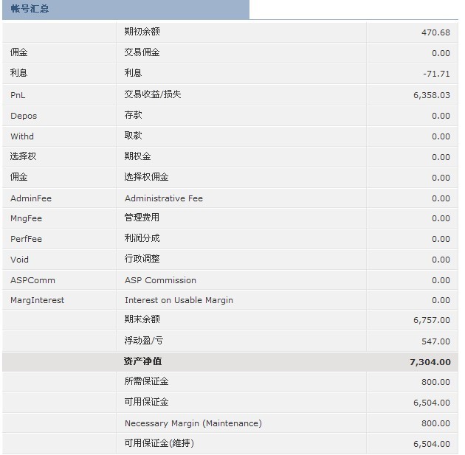Screen dimensions: 465x455
Task: Click the floating P/L value 547.00
Action: click(435, 341)
